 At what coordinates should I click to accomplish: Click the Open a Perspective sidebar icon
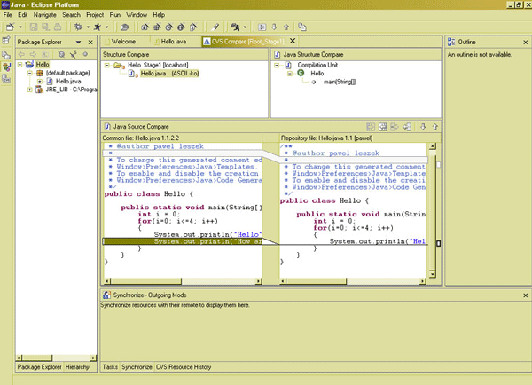coord(6,41)
